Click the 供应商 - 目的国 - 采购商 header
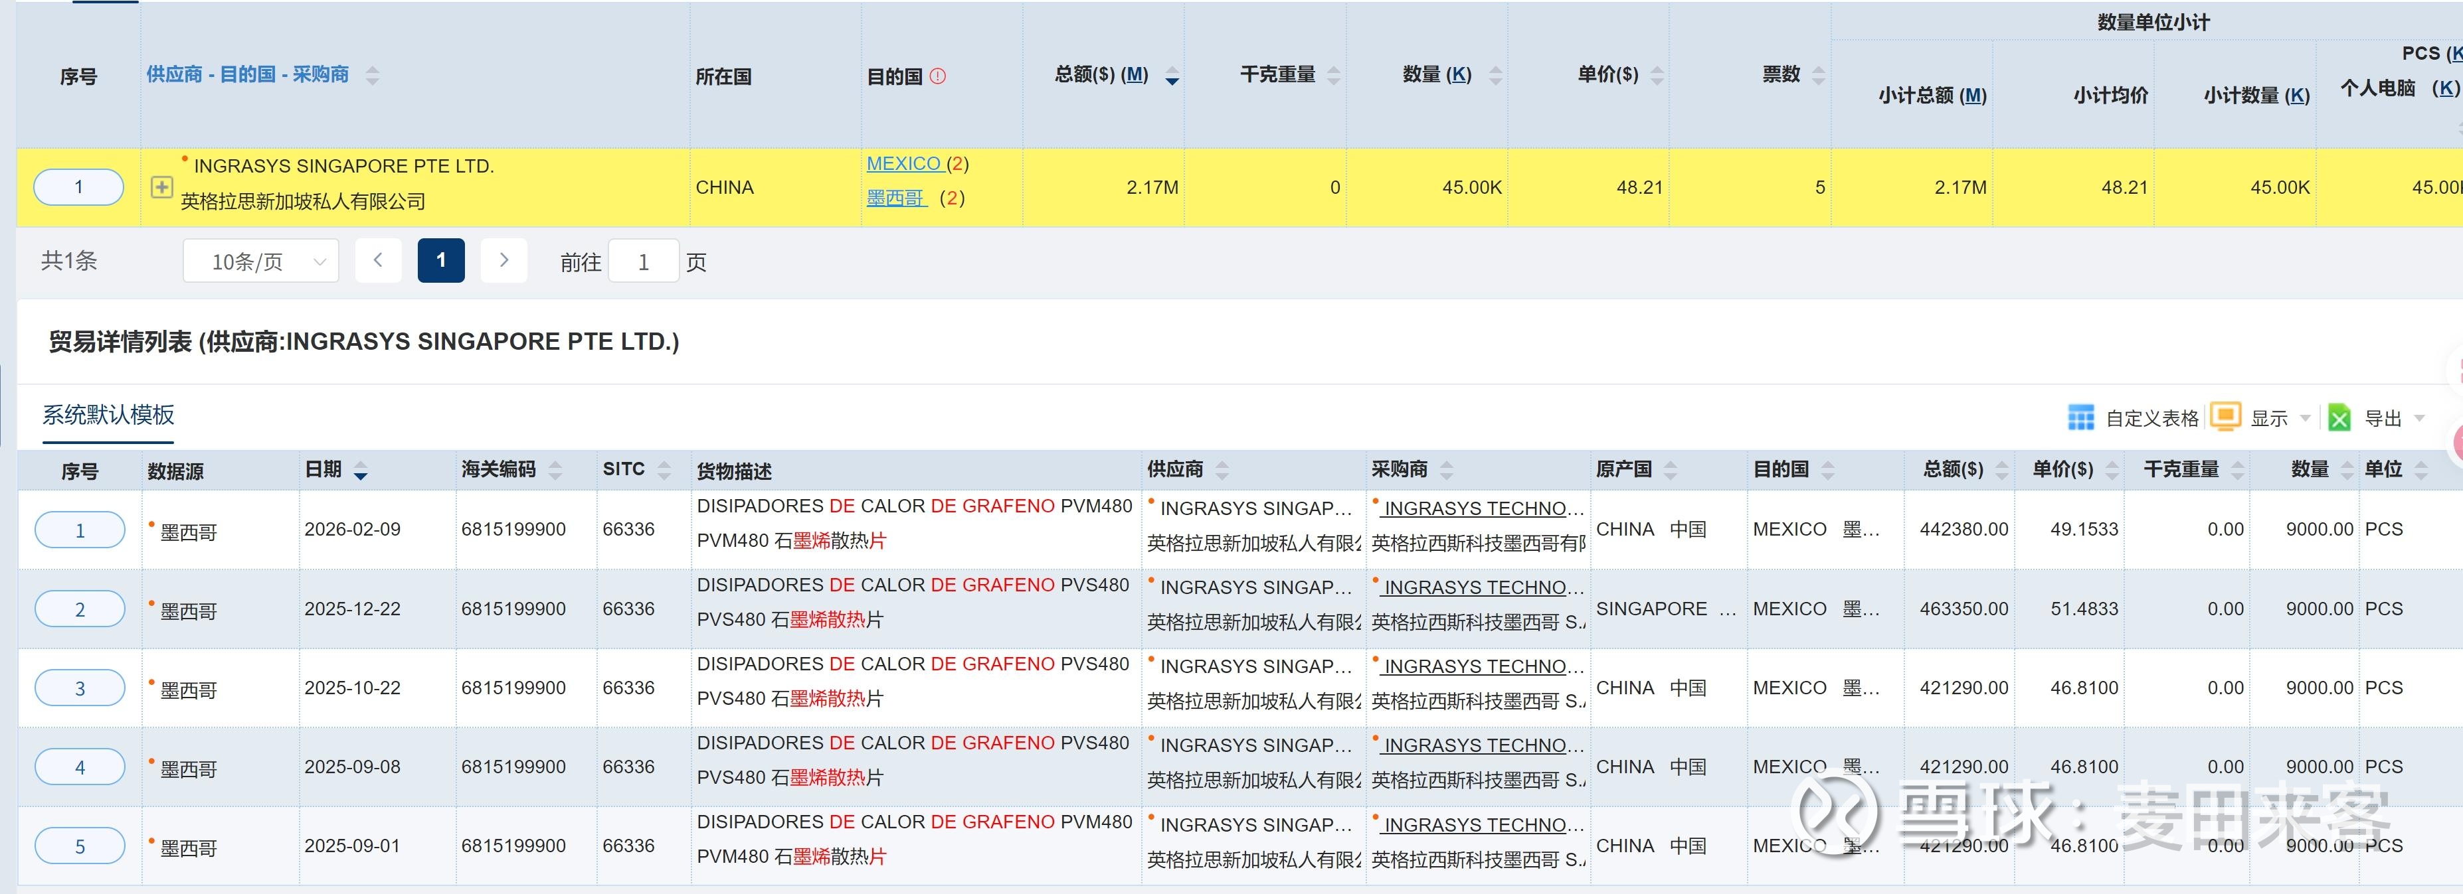Viewport: 2463px width, 894px height. tap(248, 74)
